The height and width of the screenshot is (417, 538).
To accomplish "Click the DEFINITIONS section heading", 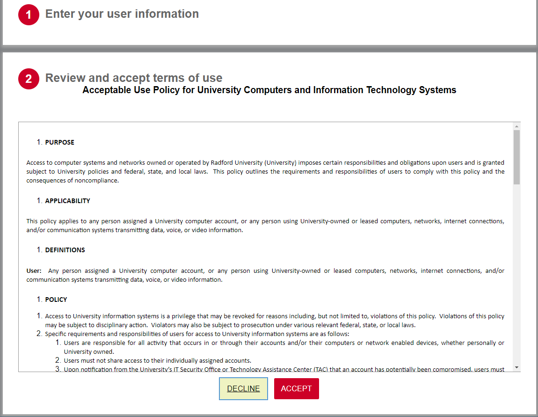I will pos(65,250).
